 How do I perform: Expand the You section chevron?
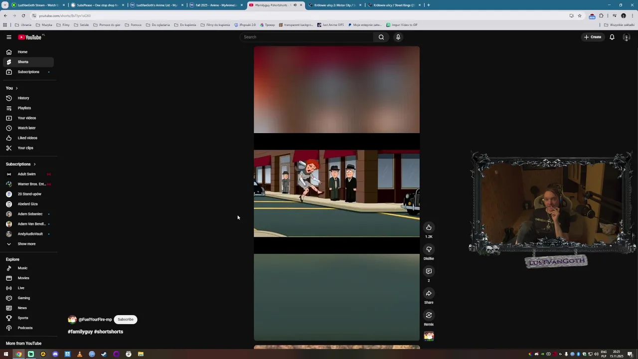pyautogui.click(x=16, y=88)
